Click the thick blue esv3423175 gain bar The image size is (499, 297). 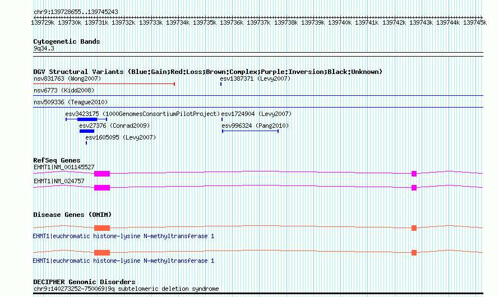pos(87,119)
